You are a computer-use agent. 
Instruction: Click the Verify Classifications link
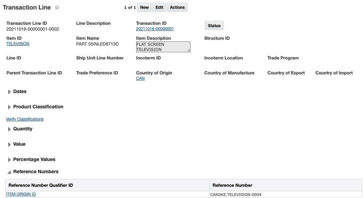pos(25,119)
